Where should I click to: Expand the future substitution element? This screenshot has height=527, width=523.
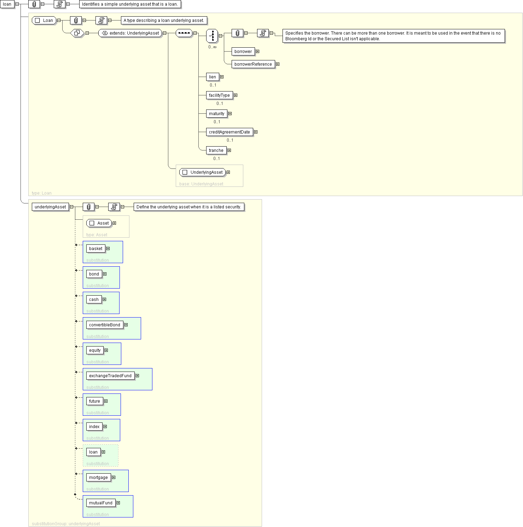pyautogui.click(x=106, y=401)
